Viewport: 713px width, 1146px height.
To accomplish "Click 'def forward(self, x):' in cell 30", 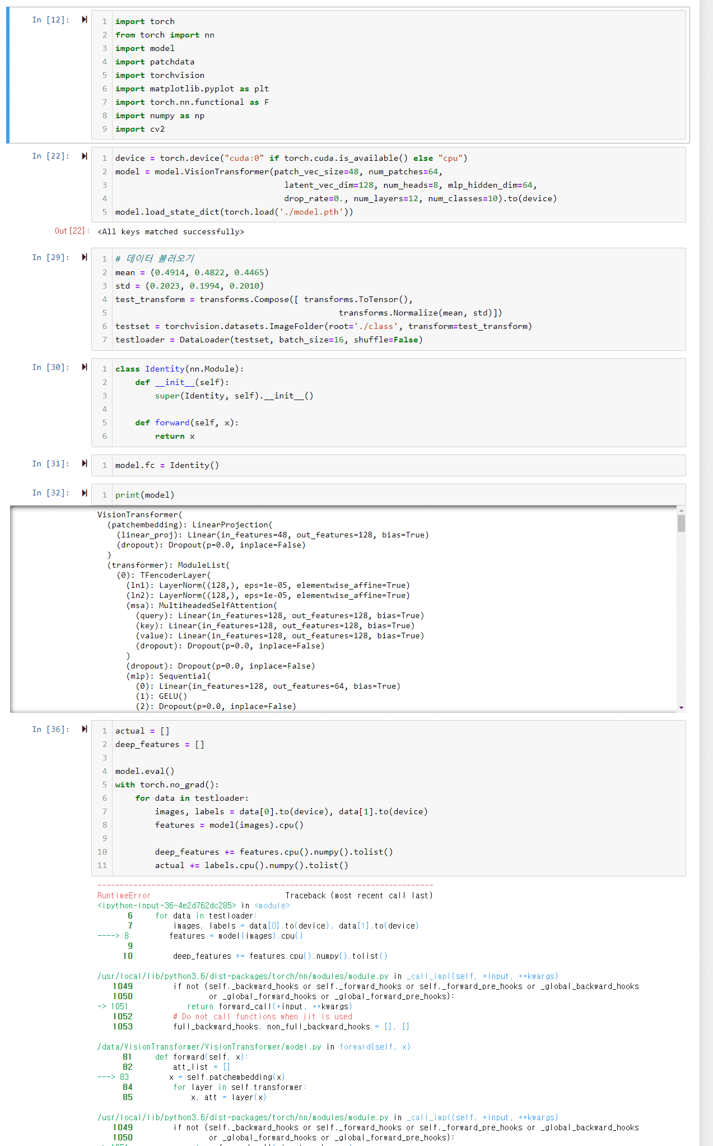I will click(x=187, y=423).
